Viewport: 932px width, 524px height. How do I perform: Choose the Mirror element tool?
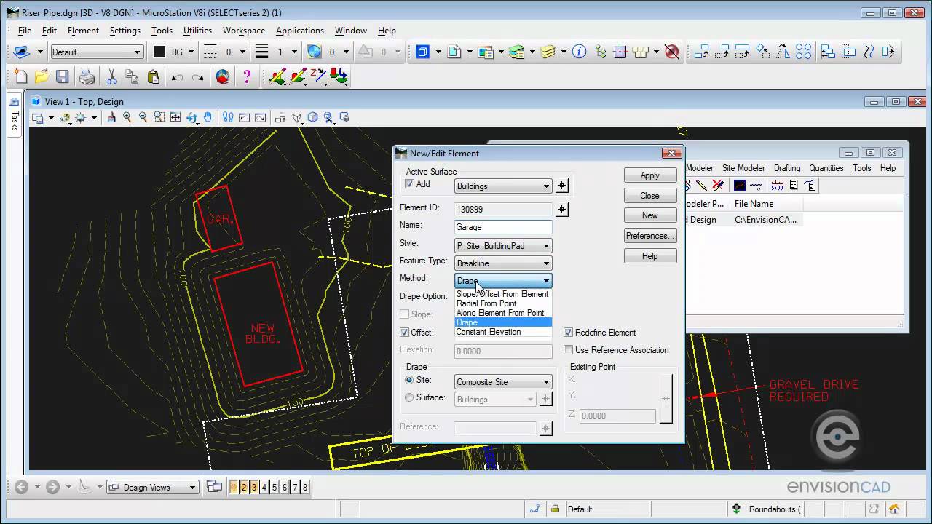783,52
